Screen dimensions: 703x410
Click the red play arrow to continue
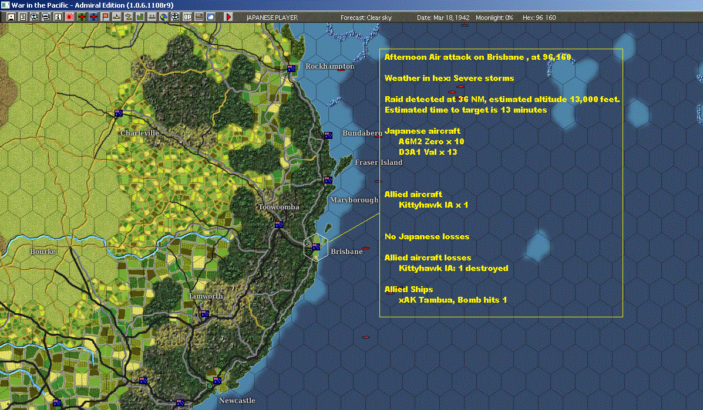(228, 17)
